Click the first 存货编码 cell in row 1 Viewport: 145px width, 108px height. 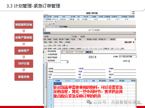click(x=58, y=84)
